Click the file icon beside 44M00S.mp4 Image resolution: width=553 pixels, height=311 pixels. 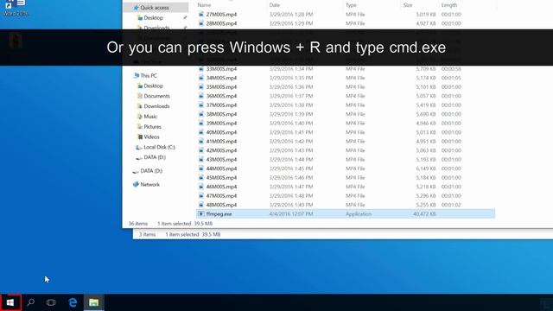click(200, 168)
